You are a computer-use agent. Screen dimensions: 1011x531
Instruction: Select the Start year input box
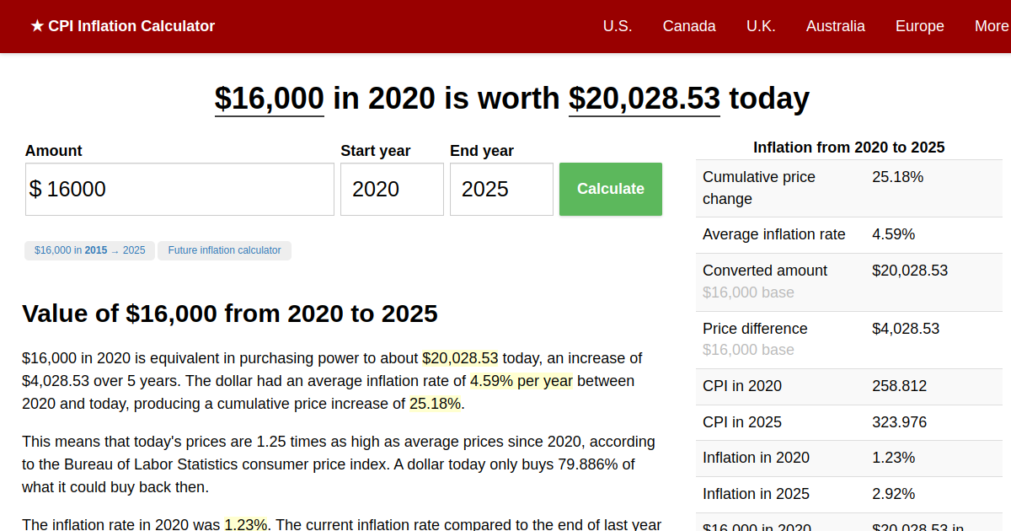[392, 189]
